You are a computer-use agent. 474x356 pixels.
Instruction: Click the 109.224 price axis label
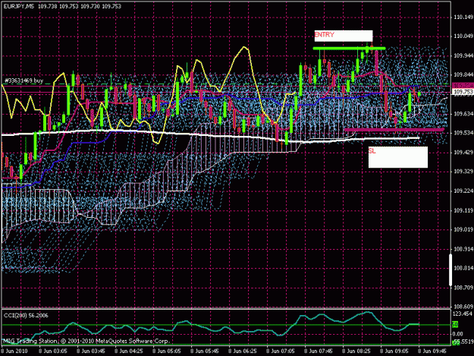pyautogui.click(x=463, y=191)
